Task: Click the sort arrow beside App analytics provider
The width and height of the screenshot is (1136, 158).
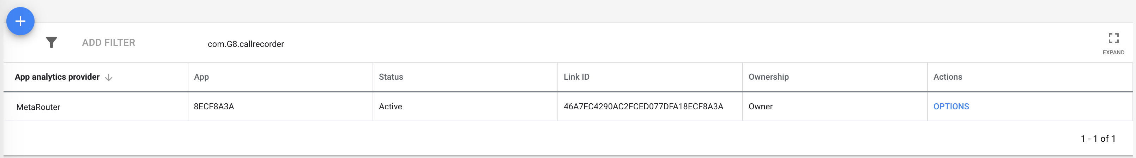Action: click(109, 77)
